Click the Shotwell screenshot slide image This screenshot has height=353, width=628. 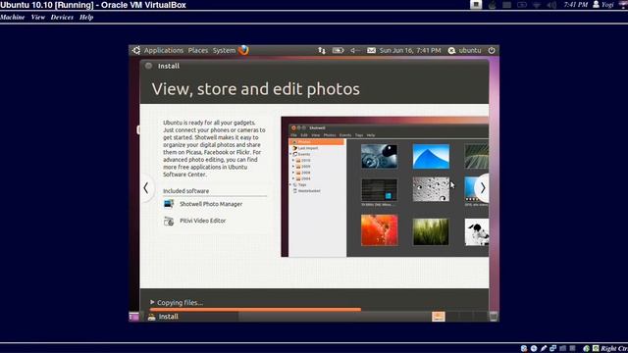coord(385,187)
